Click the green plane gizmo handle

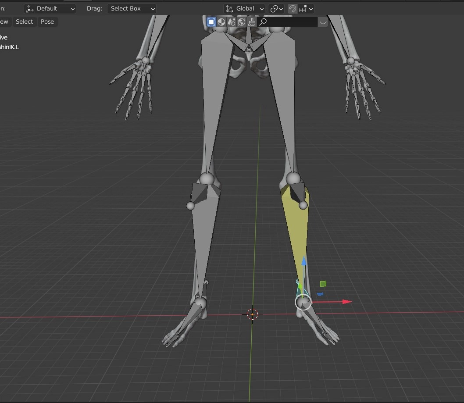click(x=323, y=284)
